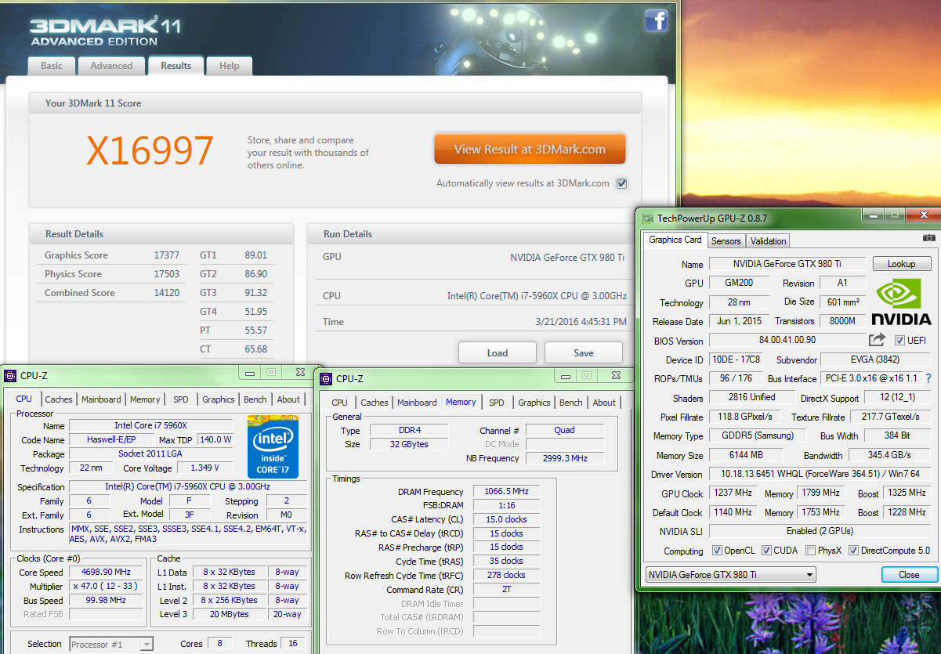The width and height of the screenshot is (941, 654).
Task: Click the DRAM Frequency value 1066.5 MHz
Action: click(x=506, y=491)
